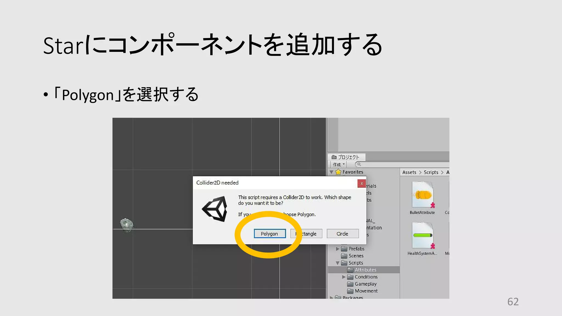Open the 作成 create dropdown
The height and width of the screenshot is (316, 562).
[x=338, y=165]
